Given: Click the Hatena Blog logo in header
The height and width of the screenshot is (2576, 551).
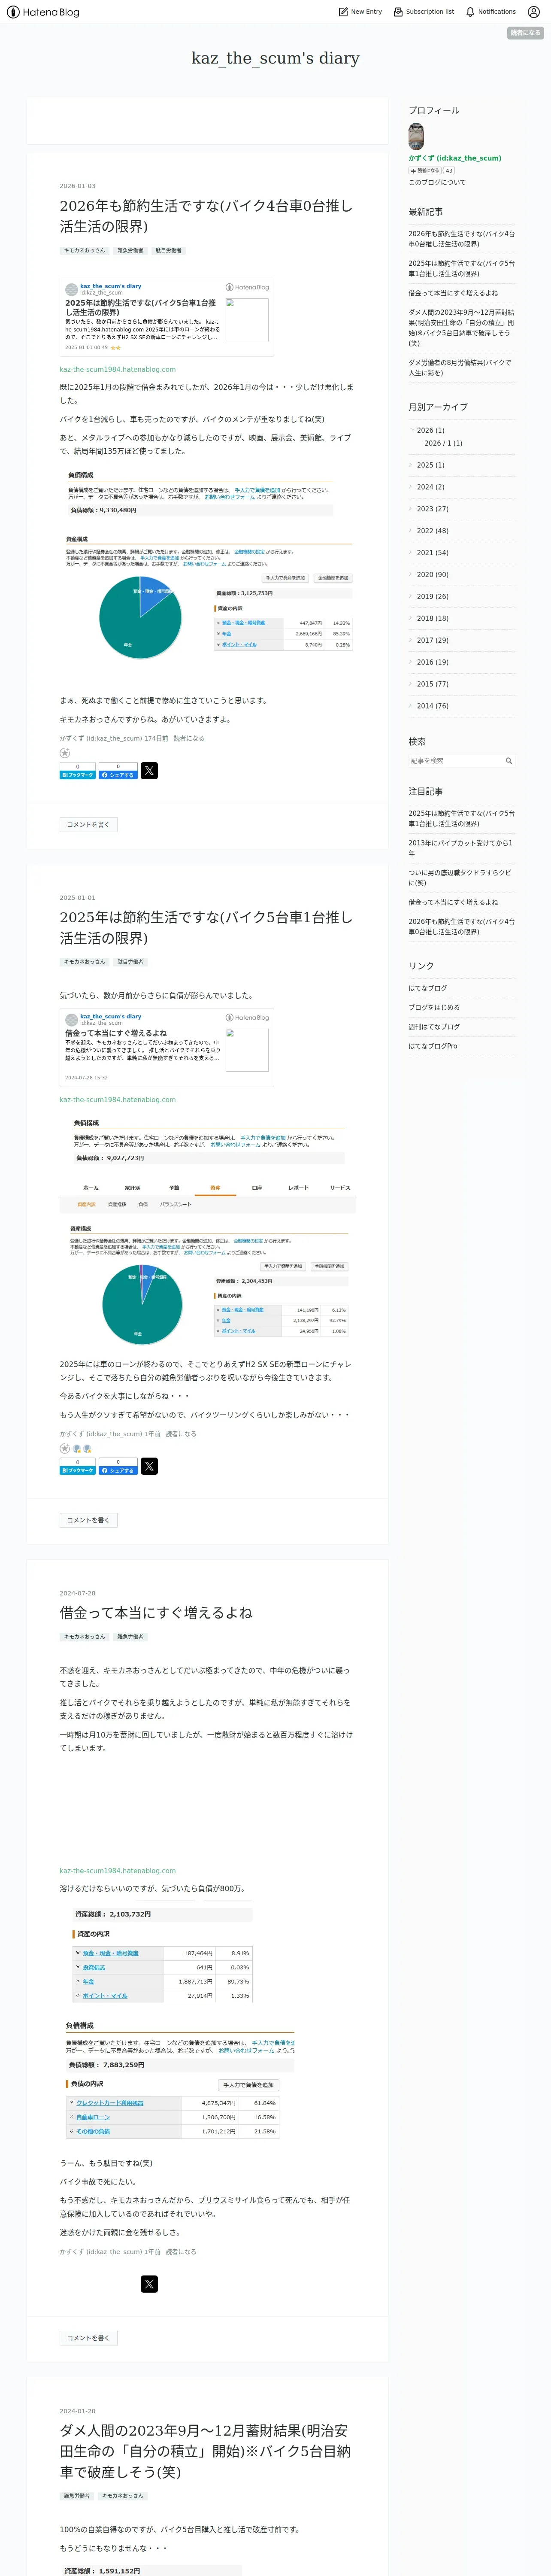Looking at the screenshot, I should click(x=43, y=12).
